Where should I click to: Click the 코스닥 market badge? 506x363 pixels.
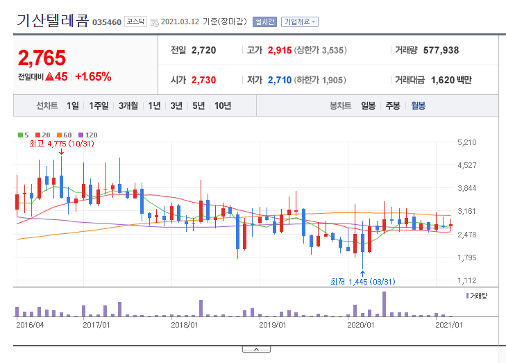tap(135, 22)
